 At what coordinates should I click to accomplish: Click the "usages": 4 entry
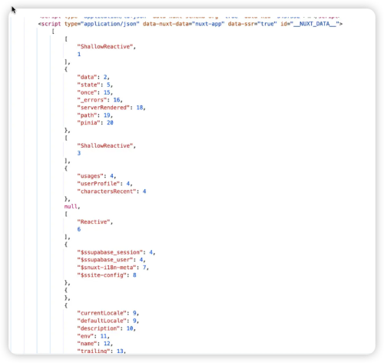[x=97, y=176]
